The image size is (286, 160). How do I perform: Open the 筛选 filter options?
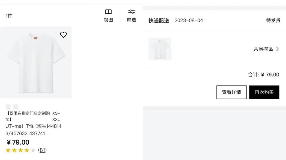click(131, 16)
